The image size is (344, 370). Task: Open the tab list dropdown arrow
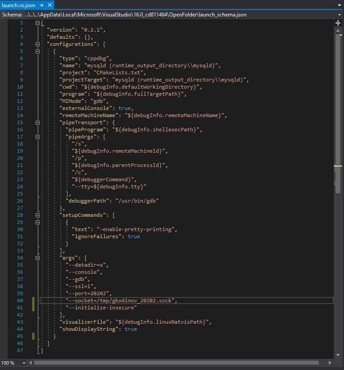[x=340, y=5]
